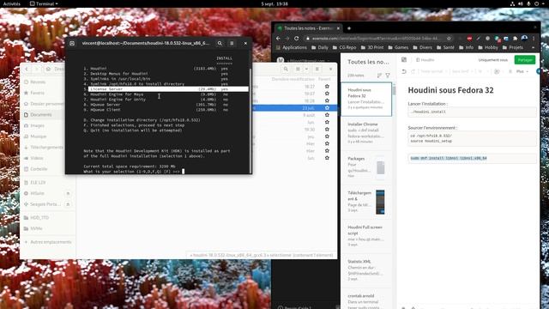549x309 pixels.
Task: Show hidden bookmarks with the overflow chevron
Action: (x=533, y=47)
